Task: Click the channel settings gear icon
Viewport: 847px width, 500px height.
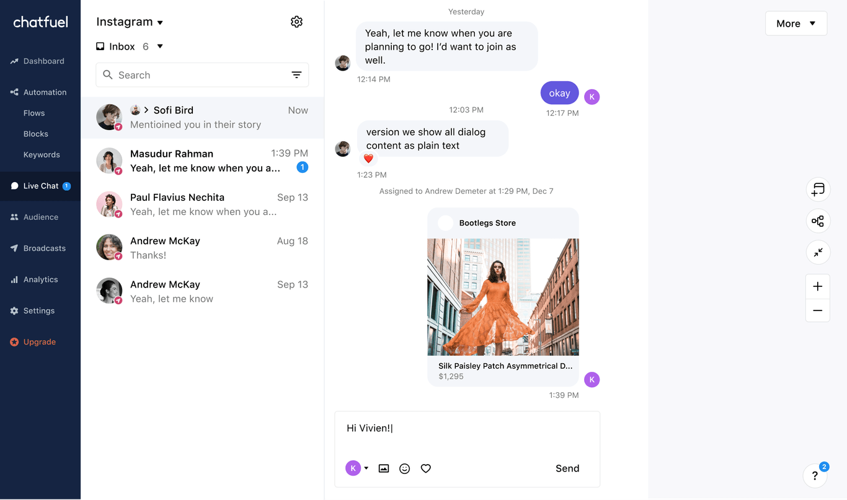Action: coord(296,21)
